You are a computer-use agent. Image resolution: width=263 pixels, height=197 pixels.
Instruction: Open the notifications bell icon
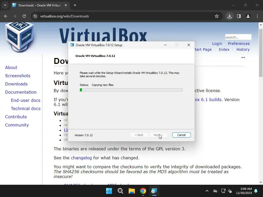tap(256, 191)
